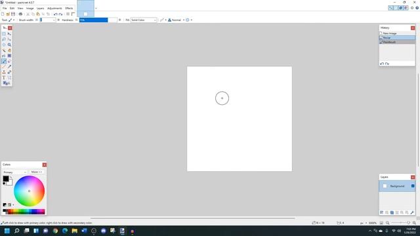Viewport: 420px width, 236px height.
Task: Toggle the Colors window button
Action: 406,8
